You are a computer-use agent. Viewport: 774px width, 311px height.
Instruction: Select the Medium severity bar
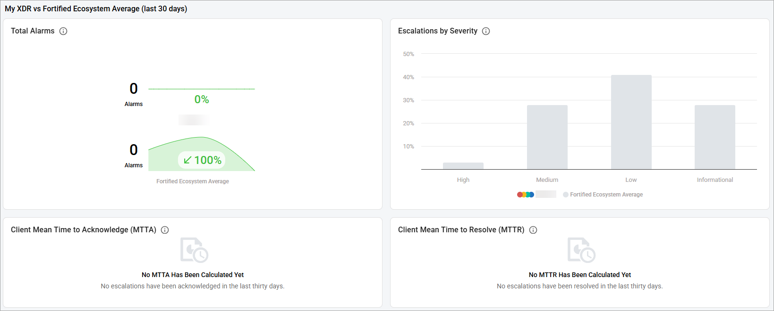point(547,137)
